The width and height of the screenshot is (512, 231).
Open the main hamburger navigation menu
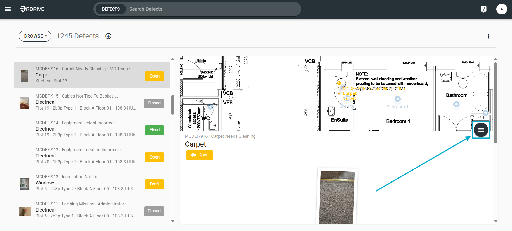click(8, 9)
